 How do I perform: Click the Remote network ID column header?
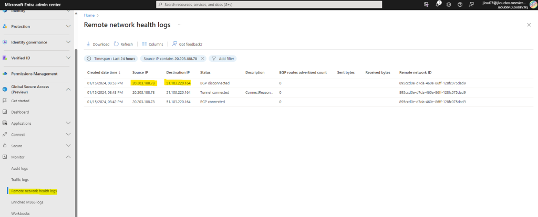coord(415,72)
